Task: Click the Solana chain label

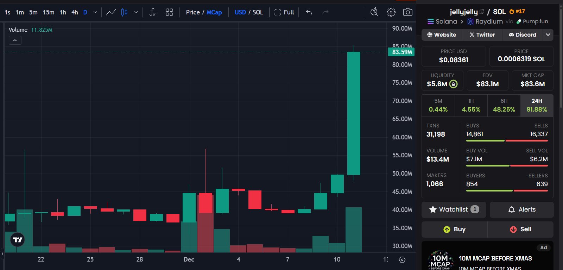Action: [x=446, y=21]
